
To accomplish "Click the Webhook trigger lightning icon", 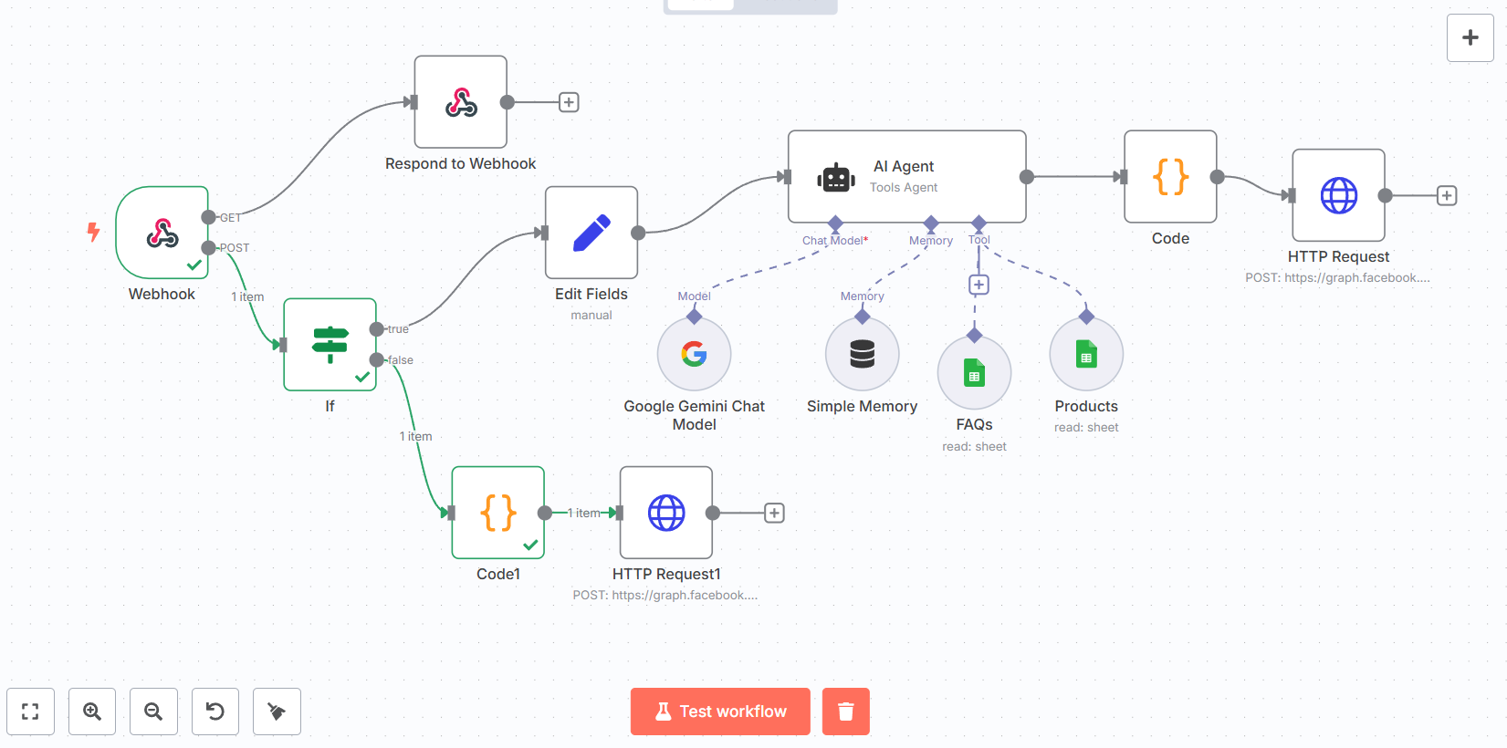I will [x=93, y=232].
